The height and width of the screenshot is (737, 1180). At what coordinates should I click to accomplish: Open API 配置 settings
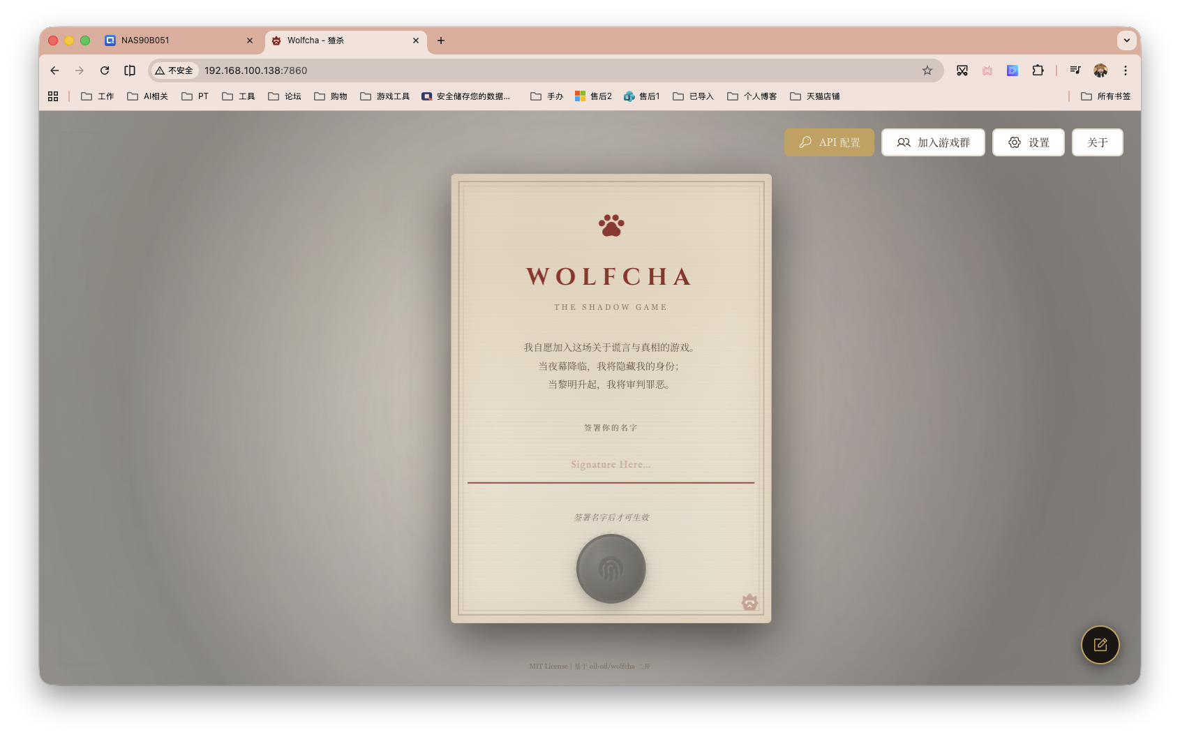pyautogui.click(x=828, y=142)
